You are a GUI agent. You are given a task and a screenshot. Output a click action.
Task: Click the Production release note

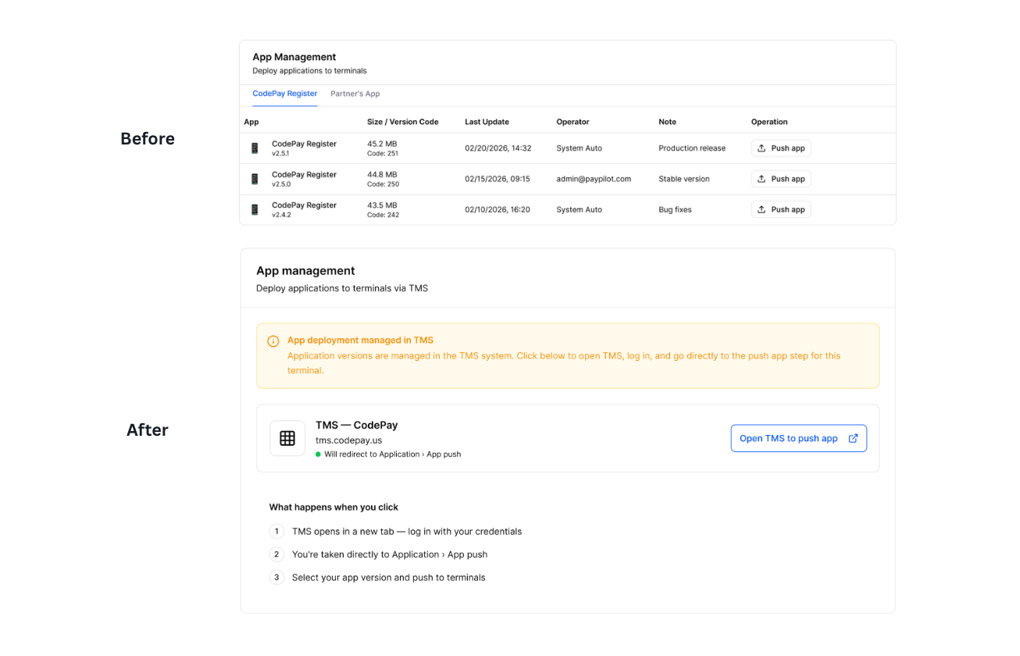[692, 148]
